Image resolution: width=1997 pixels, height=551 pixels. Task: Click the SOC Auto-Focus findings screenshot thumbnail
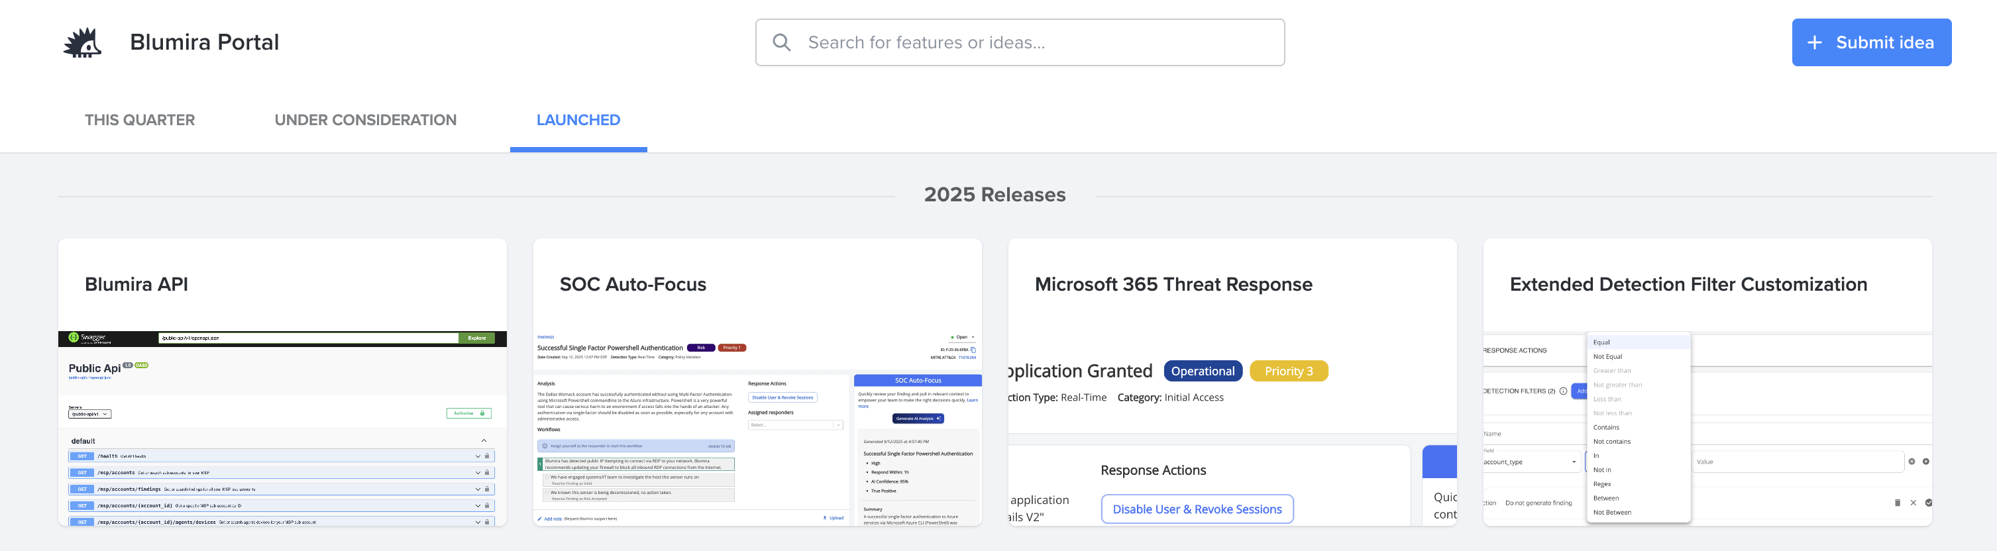click(757, 428)
